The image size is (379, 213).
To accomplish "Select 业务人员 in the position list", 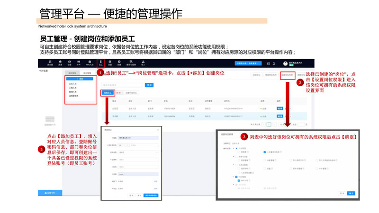I will [x=72, y=84].
